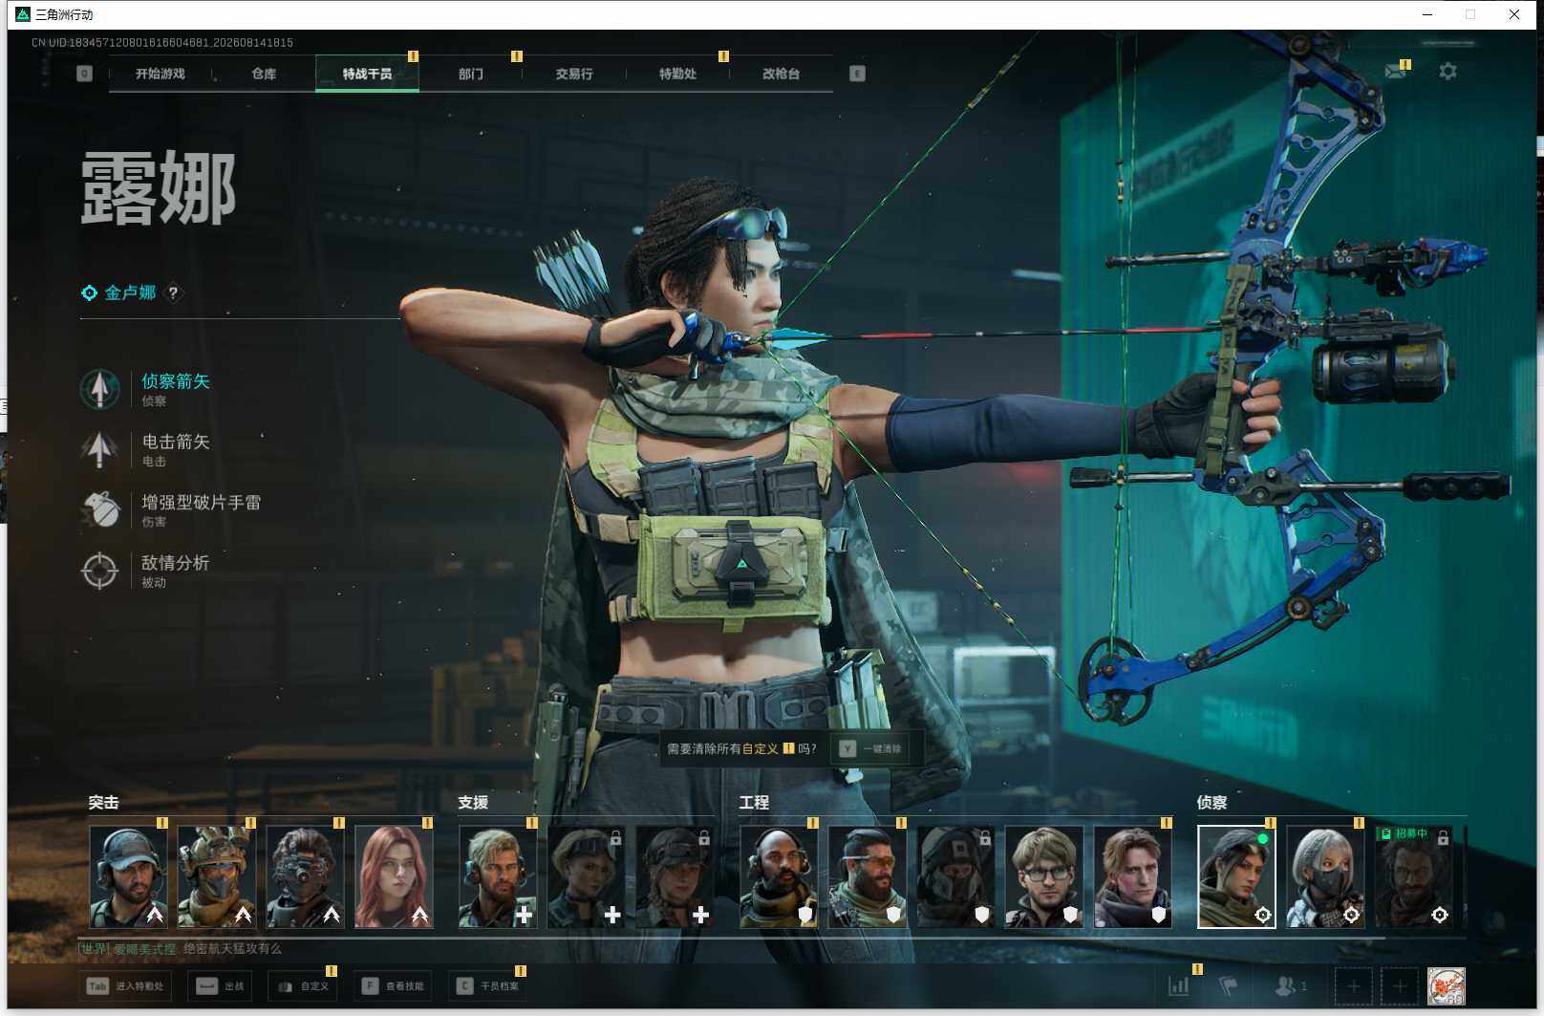Select the 敌情分析 passive skill icon
The height and width of the screenshot is (1016, 1544).
pos(99,571)
